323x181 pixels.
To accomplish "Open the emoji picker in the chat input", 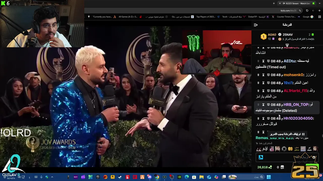I will point(314,157).
